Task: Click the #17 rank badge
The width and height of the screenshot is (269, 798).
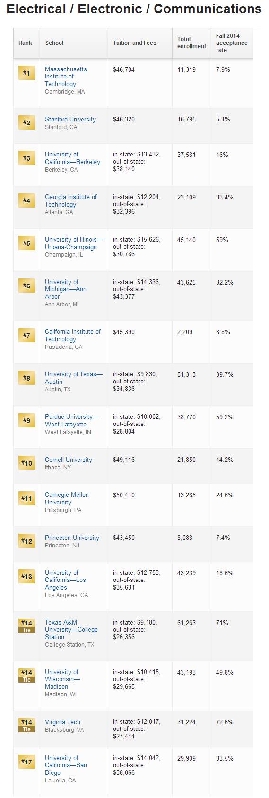Action: [26, 762]
